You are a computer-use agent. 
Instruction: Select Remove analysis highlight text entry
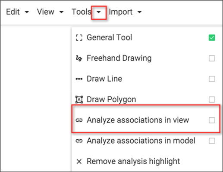pos(133,161)
